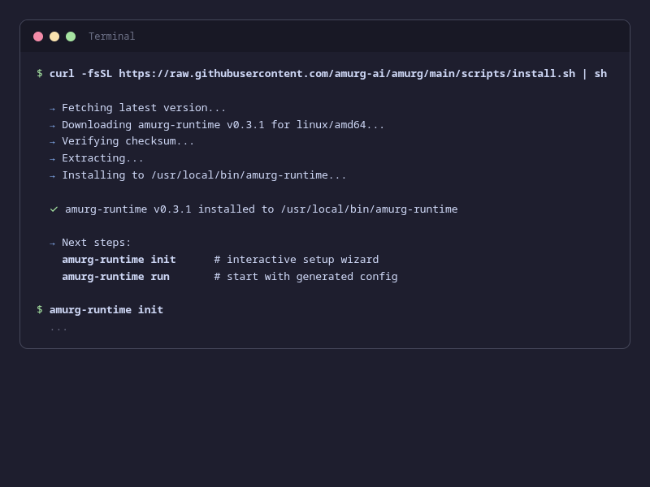Viewport: 650px width, 487px height.
Task: Click the yellow traffic light button
Action: click(x=54, y=37)
